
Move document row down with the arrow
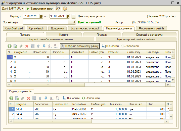tap(44, 46)
